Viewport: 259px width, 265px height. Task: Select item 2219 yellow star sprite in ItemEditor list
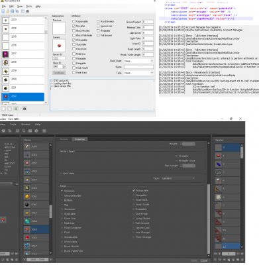pos(23,72)
